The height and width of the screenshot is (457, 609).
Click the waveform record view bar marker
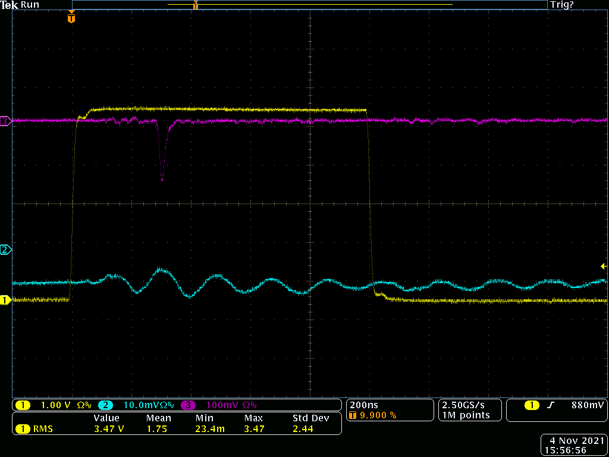coord(195,5)
